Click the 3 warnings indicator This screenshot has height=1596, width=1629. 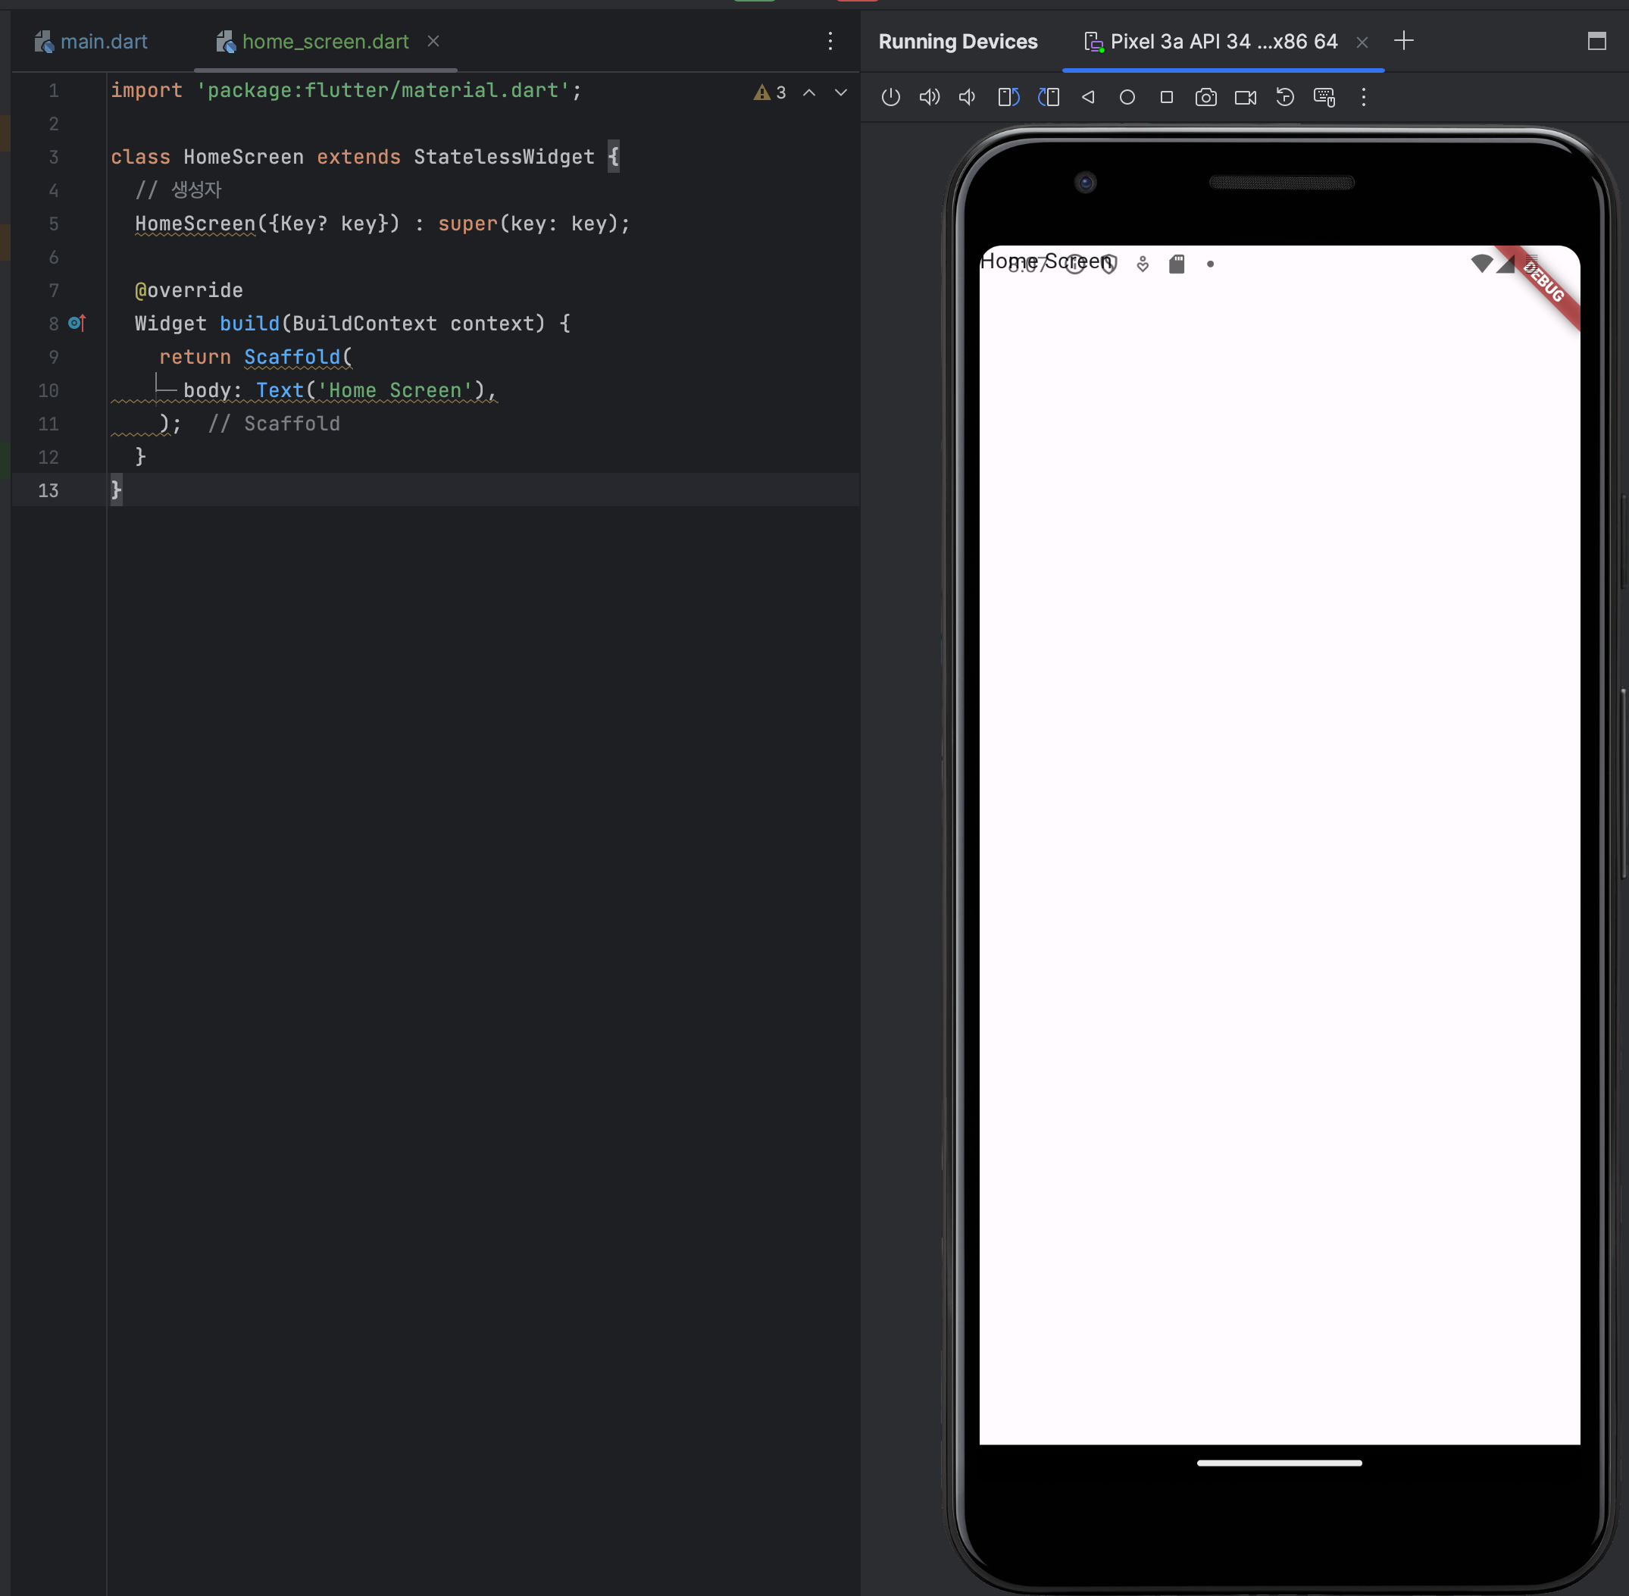click(769, 92)
